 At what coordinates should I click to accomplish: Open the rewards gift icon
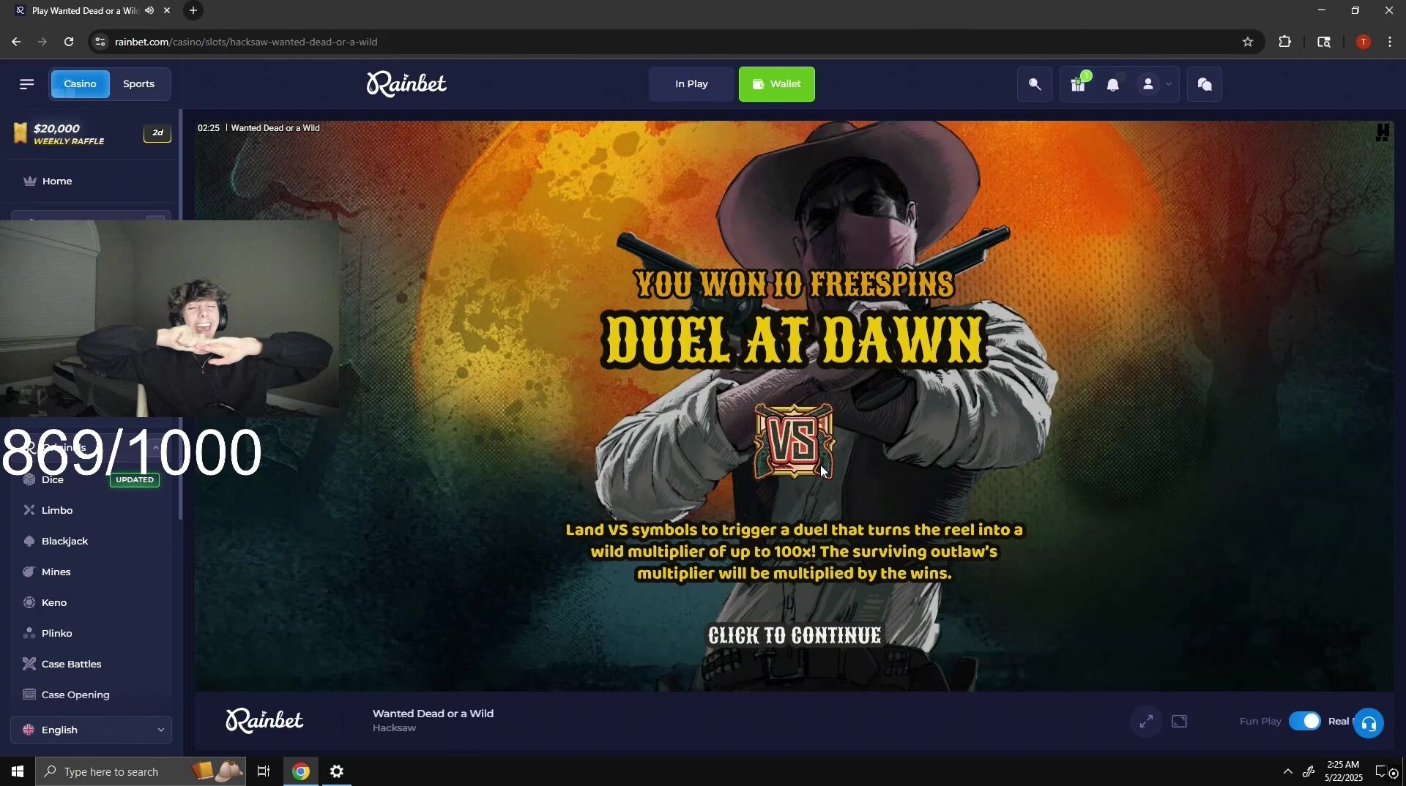click(x=1078, y=84)
